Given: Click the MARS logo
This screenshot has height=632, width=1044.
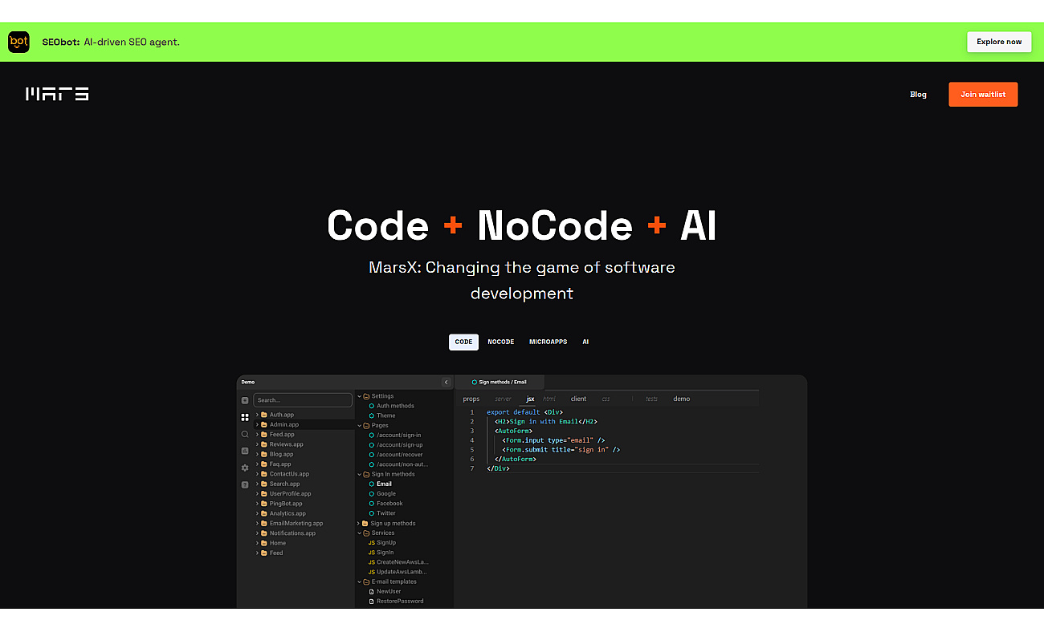Looking at the screenshot, I should tap(57, 94).
